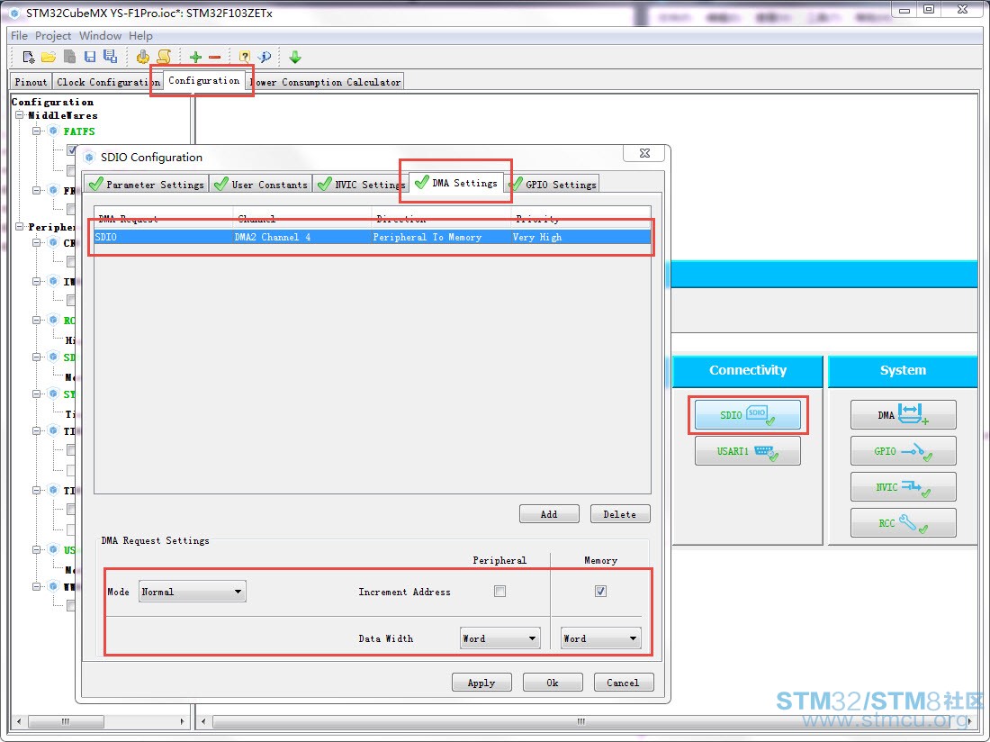Click the Add button
Image resolution: width=990 pixels, height=742 pixels.
coord(549,514)
